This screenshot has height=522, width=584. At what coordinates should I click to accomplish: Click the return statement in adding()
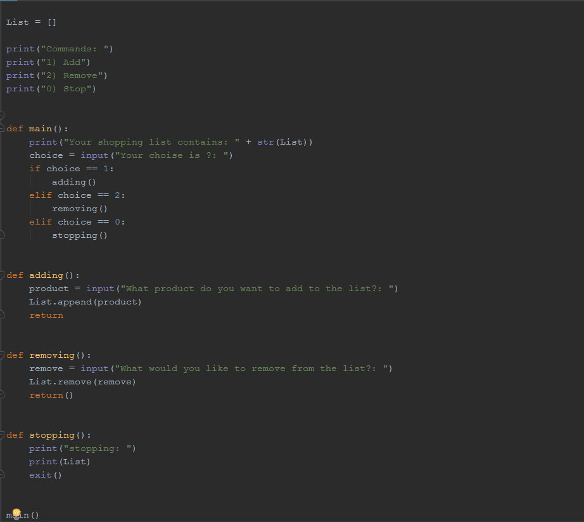click(46, 315)
